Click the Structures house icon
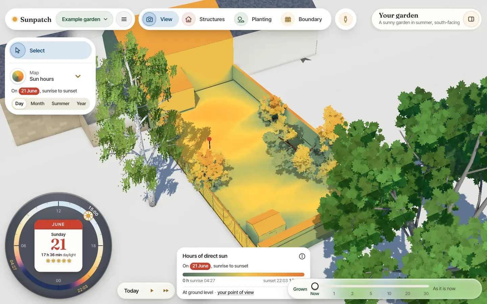Screen dimensions: 487x304 pyautogui.click(x=189, y=19)
